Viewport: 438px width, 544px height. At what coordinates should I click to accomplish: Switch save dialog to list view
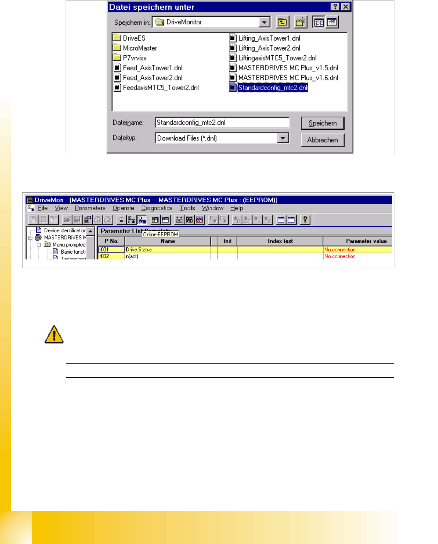tap(319, 22)
